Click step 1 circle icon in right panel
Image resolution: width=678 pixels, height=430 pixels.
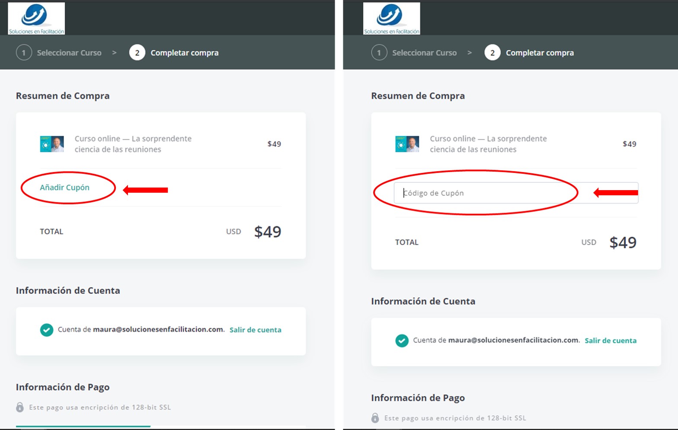[x=379, y=53]
